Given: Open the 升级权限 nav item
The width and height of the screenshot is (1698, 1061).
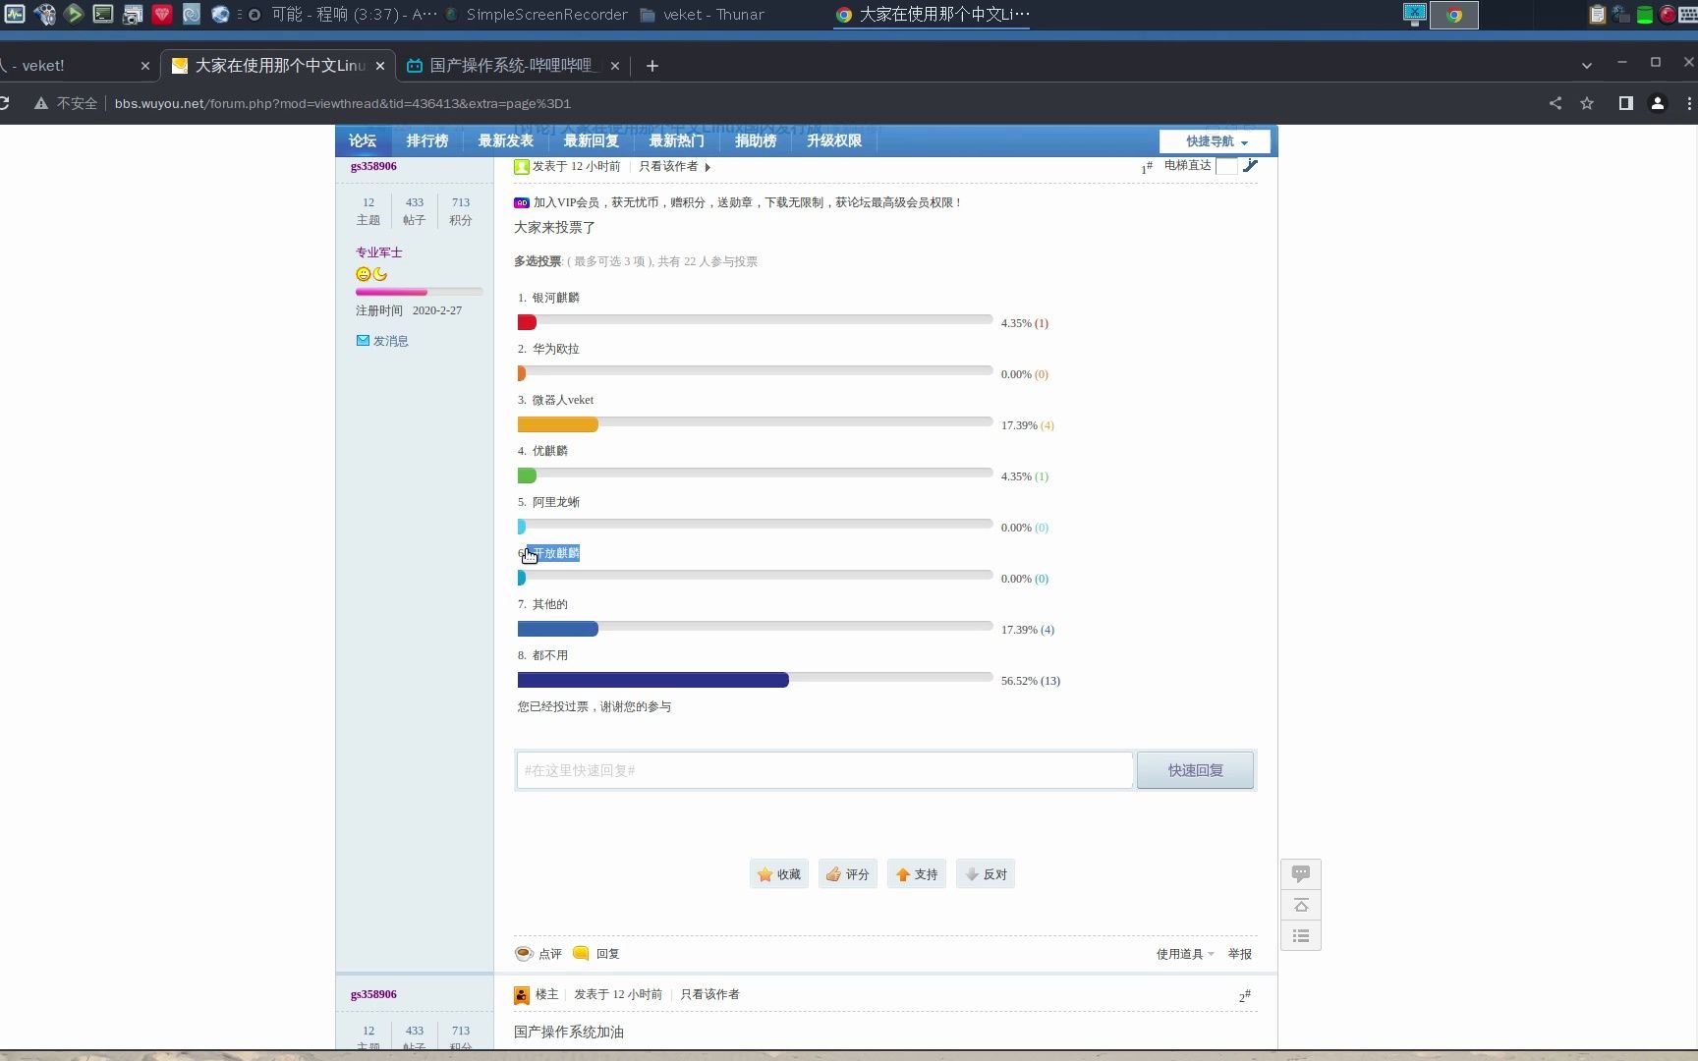Looking at the screenshot, I should point(834,140).
